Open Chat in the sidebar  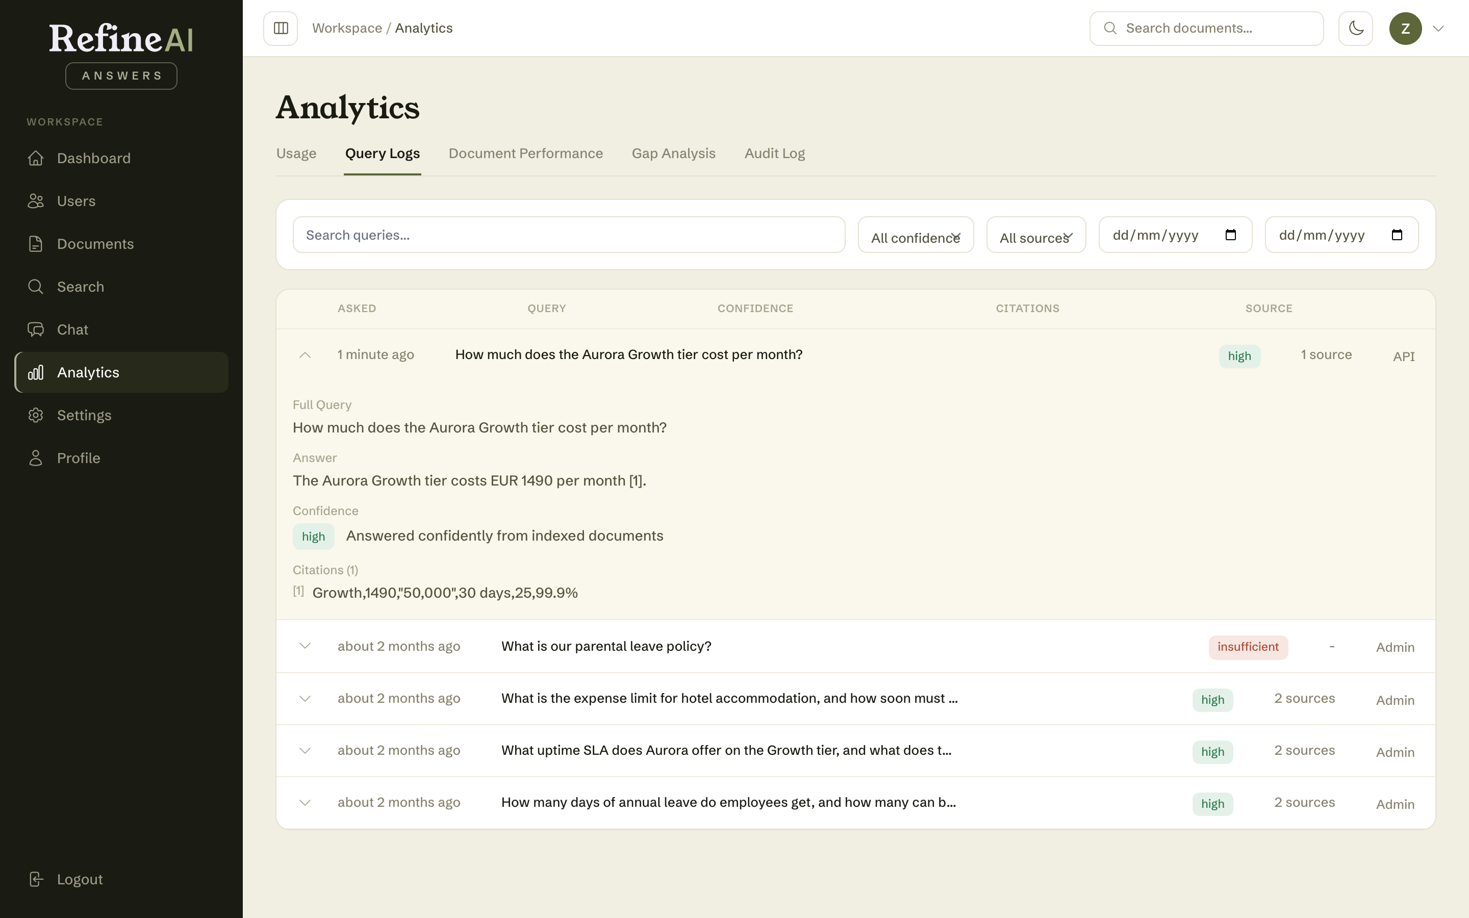[121, 329]
